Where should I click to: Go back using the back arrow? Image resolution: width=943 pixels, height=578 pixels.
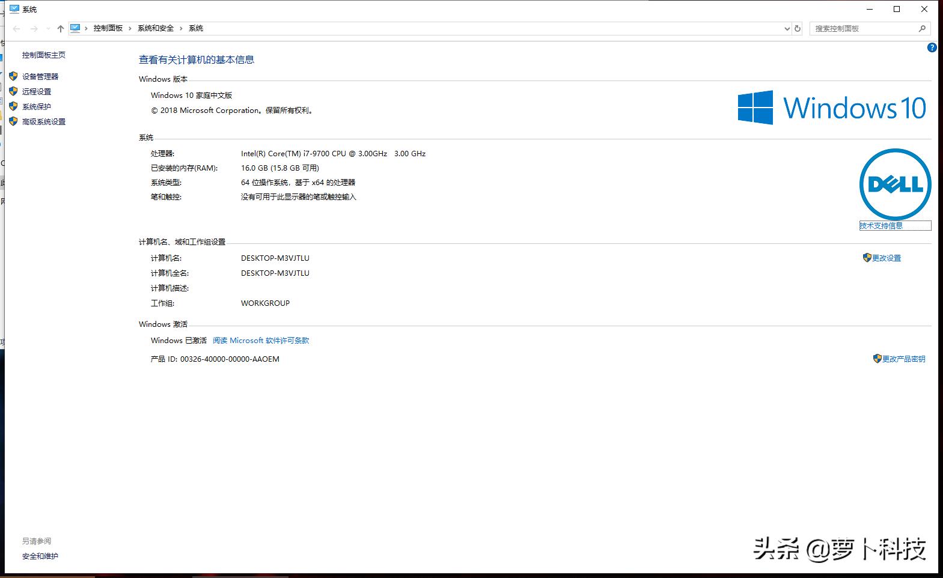point(17,28)
